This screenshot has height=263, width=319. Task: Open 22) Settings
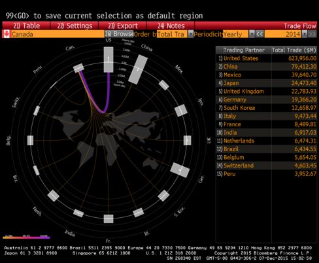coord(75,26)
